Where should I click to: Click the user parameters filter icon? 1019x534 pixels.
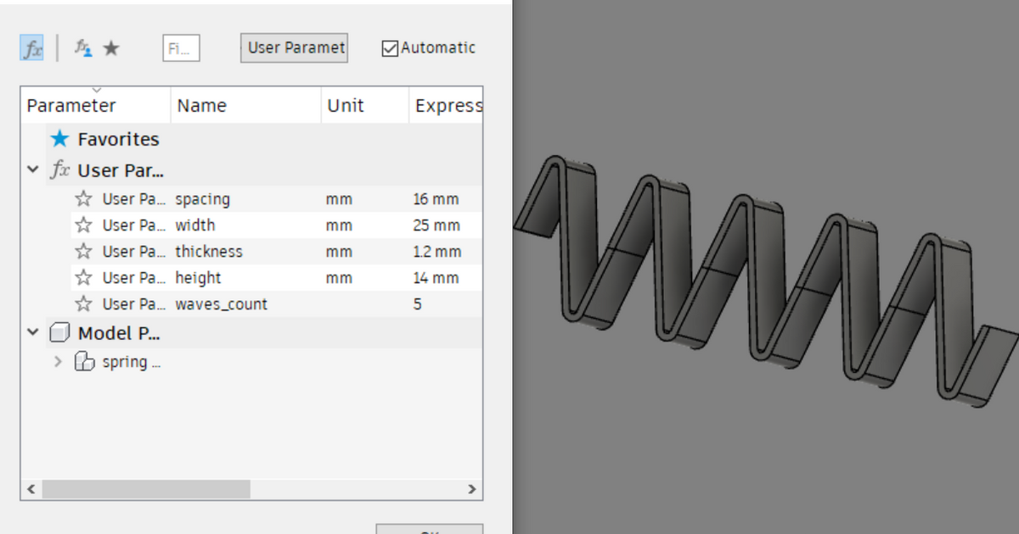coord(83,48)
